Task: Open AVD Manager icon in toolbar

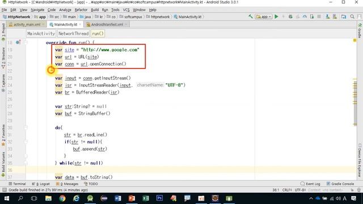Action: point(327,16)
